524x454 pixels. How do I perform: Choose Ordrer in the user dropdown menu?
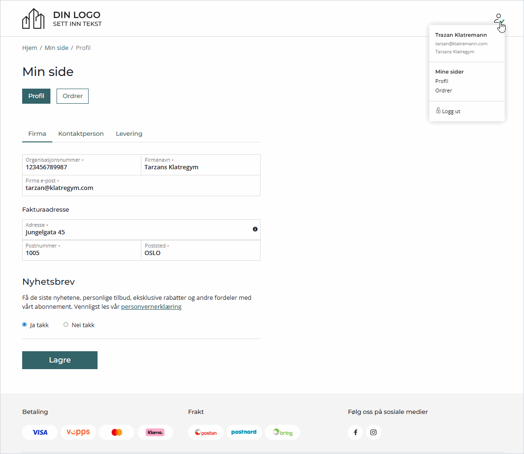click(443, 91)
